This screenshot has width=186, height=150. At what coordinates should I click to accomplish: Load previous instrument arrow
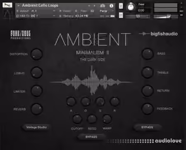click(x=89, y=6)
